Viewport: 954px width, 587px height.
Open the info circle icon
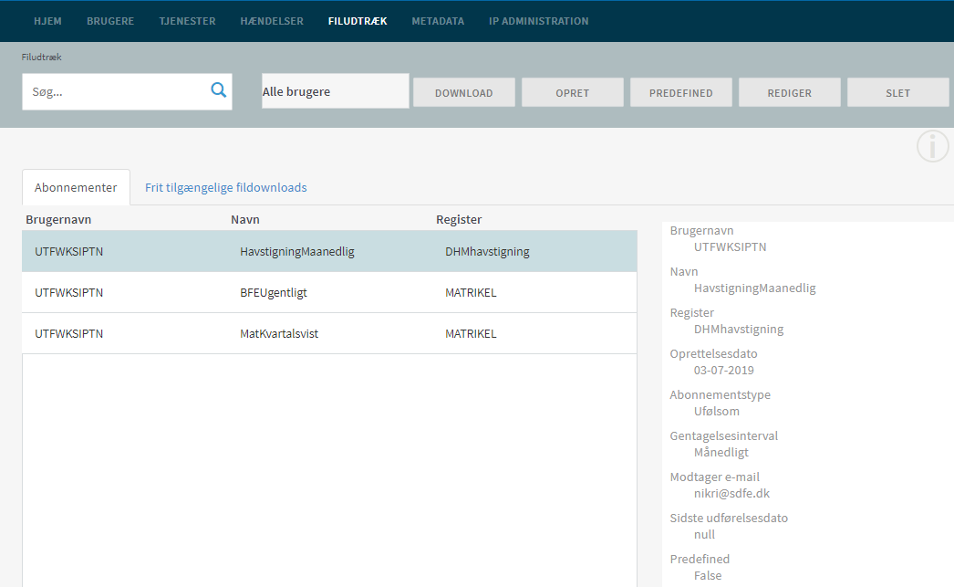[x=932, y=146]
